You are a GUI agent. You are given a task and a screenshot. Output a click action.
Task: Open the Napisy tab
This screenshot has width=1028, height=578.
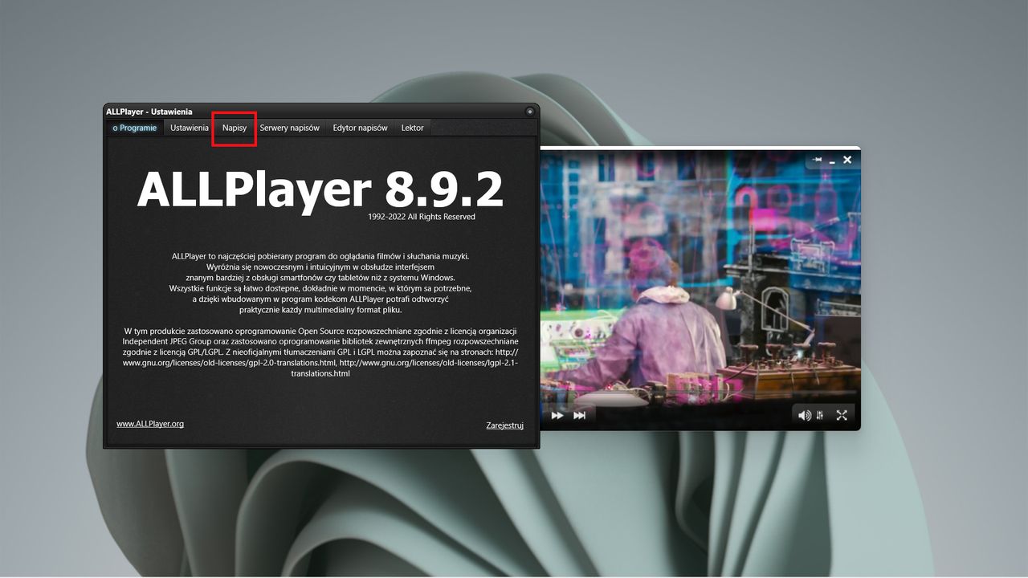point(235,128)
